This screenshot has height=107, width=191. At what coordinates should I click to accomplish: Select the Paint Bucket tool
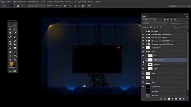tap(15, 44)
